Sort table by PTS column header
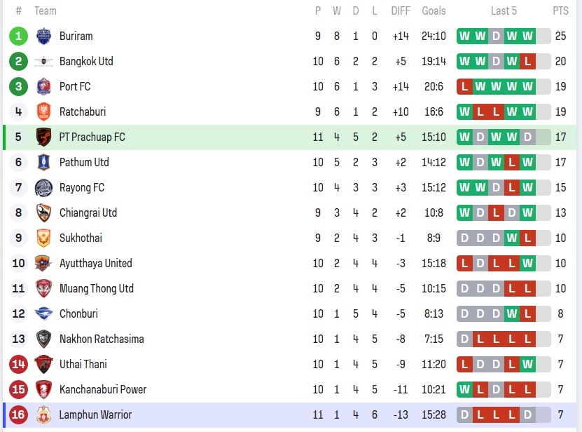Viewport: 582px width, 432px height. click(x=560, y=11)
